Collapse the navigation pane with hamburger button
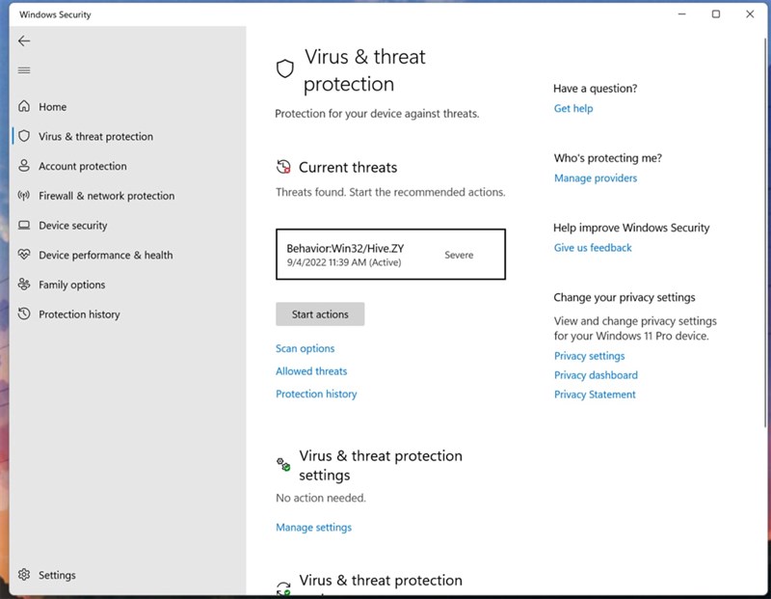Screen dimensions: 771x599 pyautogui.click(x=24, y=69)
